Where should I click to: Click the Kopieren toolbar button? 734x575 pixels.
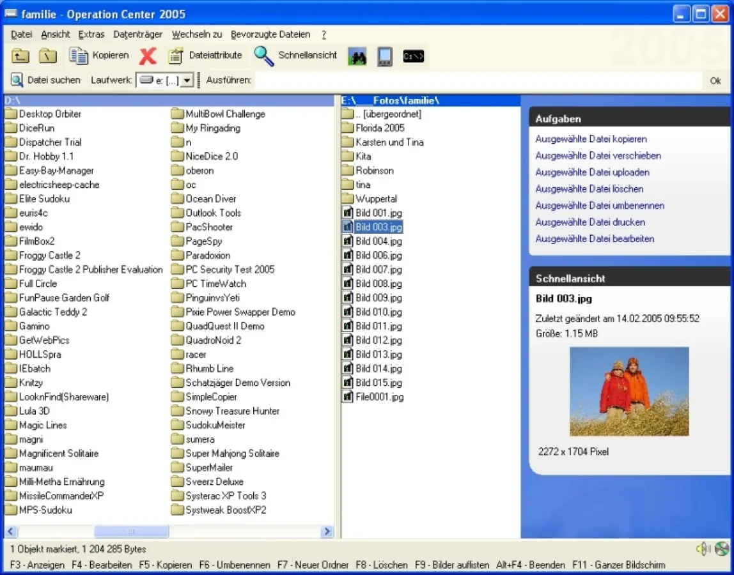coord(99,56)
